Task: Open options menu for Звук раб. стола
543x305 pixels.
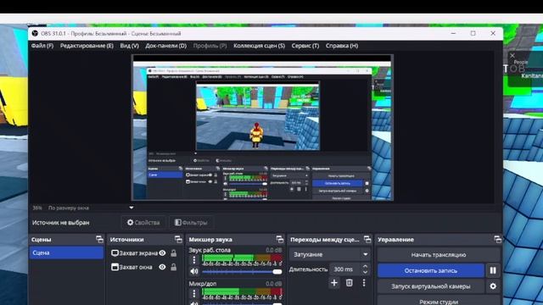Action: 194,260
